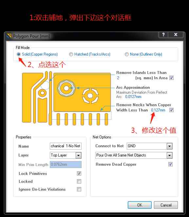Close the Polygon Pour dialog
Screen dimensions: 189x217
click(176, 35)
